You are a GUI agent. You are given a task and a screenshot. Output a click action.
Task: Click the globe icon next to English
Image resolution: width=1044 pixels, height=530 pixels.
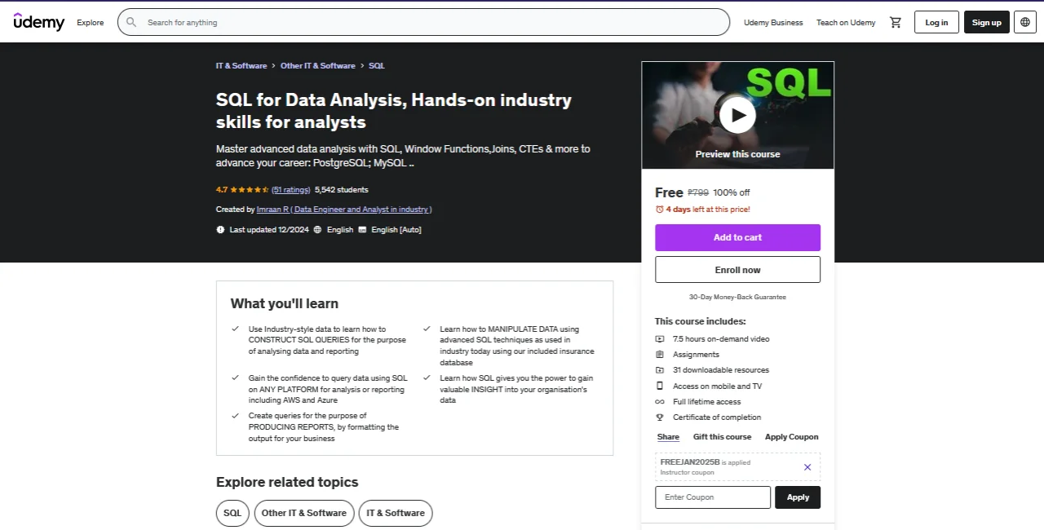click(318, 230)
